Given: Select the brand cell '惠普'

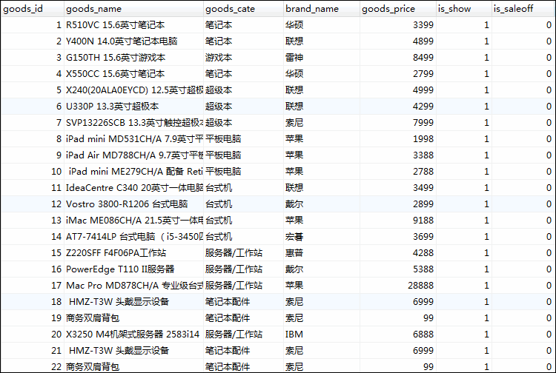Looking at the screenshot, I should pyautogui.click(x=322, y=253).
